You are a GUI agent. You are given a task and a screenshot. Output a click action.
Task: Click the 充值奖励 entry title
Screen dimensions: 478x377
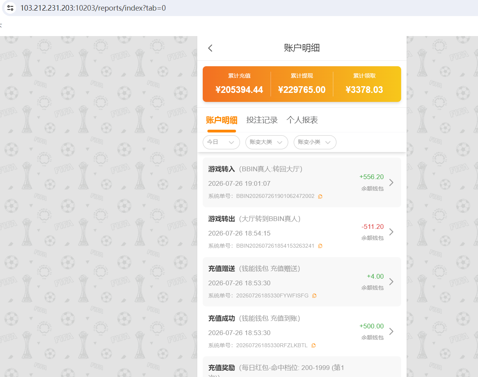click(x=222, y=368)
